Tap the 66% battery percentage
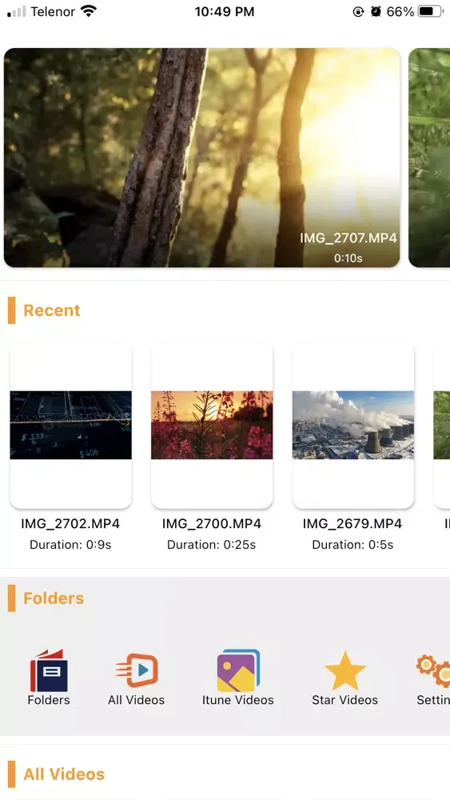This screenshot has width=450, height=800. pyautogui.click(x=400, y=11)
